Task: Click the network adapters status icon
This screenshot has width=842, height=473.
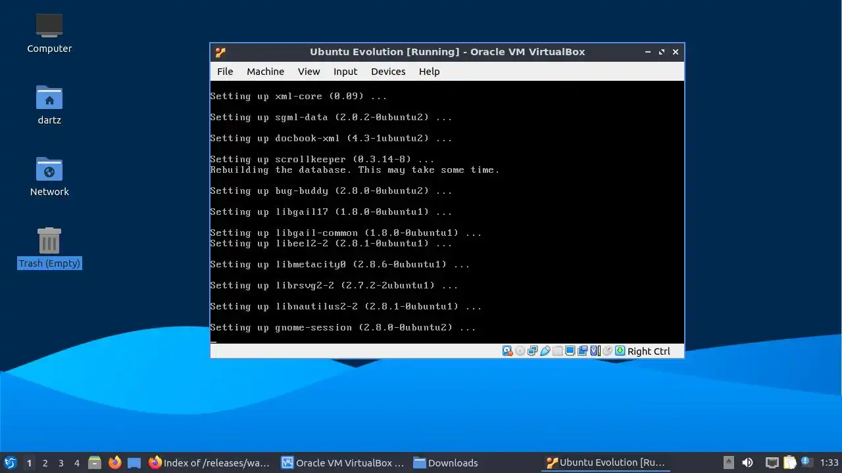Action: point(532,351)
